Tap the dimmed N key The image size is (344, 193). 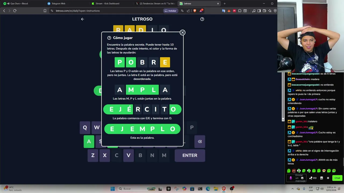(152, 155)
